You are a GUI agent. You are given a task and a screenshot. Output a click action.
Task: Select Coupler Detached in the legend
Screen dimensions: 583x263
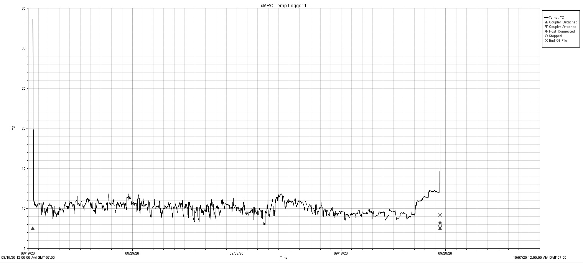(x=563, y=22)
